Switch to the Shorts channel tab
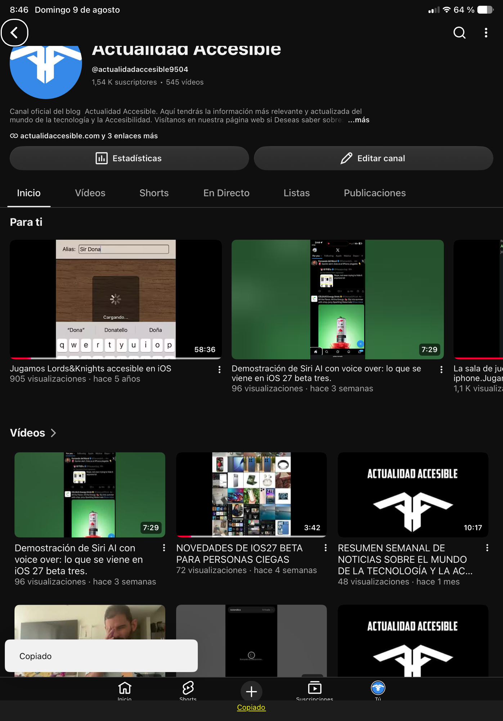 coord(154,193)
